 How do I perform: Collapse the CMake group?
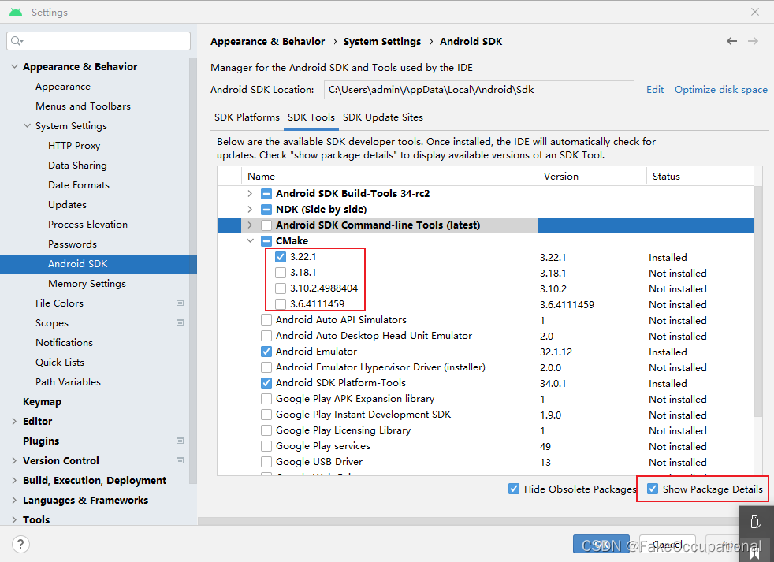tap(251, 241)
